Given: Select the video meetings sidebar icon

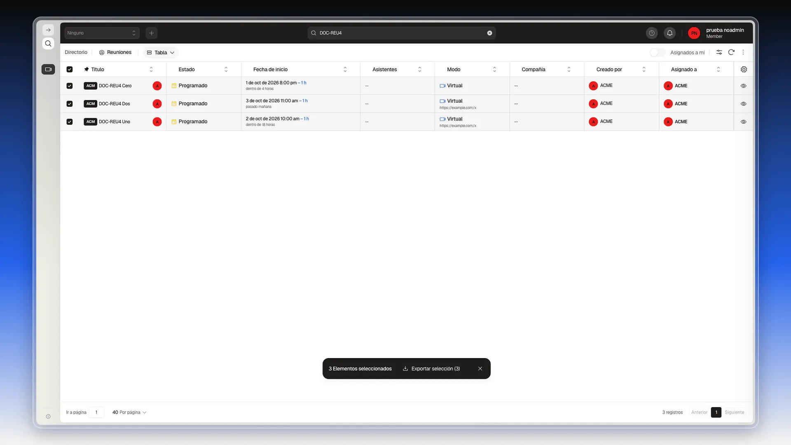Looking at the screenshot, I should pos(48,69).
